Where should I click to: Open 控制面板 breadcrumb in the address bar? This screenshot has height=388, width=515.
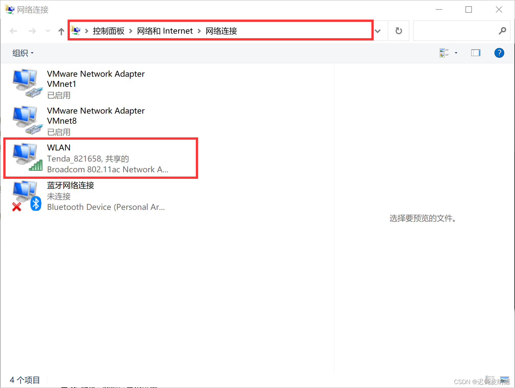point(108,31)
